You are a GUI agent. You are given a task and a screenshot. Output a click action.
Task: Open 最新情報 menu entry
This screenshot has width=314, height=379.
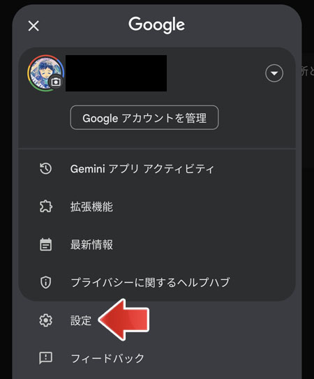tap(91, 244)
